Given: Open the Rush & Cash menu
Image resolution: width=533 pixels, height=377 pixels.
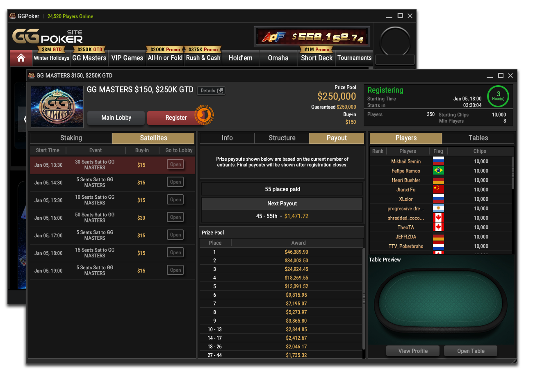Looking at the screenshot, I should click(x=203, y=58).
